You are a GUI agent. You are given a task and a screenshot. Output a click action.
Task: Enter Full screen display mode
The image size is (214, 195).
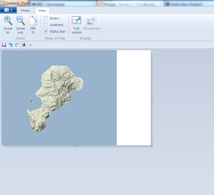click(x=77, y=25)
